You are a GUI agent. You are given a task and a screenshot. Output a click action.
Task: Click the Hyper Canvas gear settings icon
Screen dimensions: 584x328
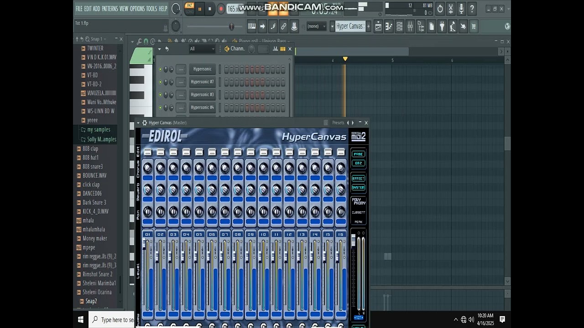(145, 123)
